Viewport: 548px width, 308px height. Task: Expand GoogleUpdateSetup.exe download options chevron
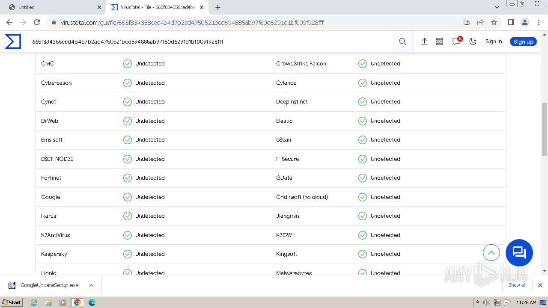tap(91, 285)
